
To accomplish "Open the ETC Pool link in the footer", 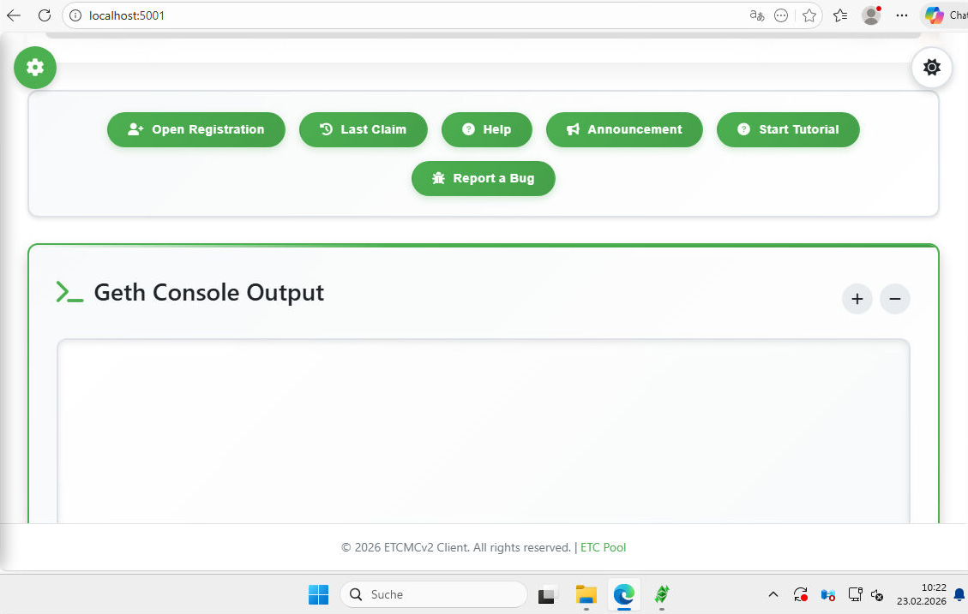I will tap(603, 547).
